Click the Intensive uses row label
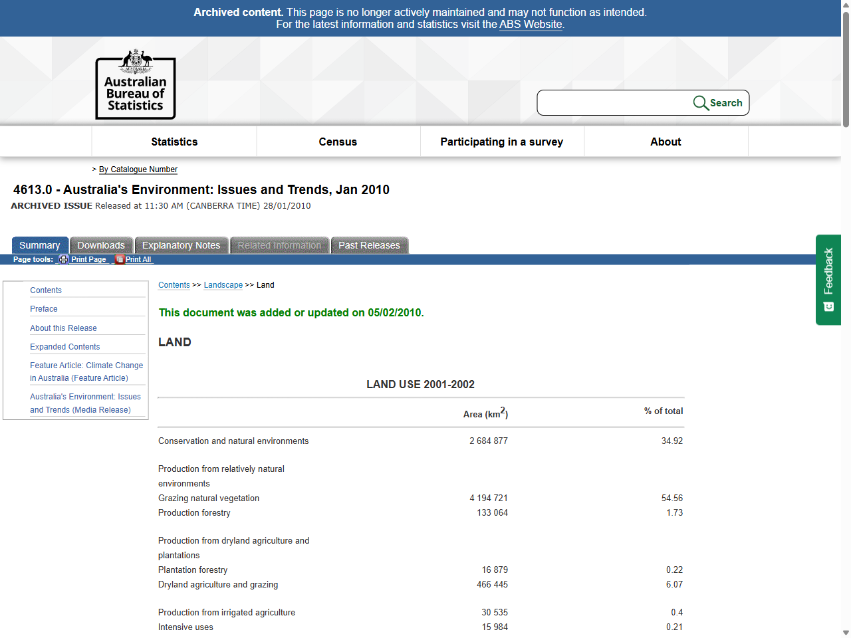The width and height of the screenshot is (851, 638). click(185, 627)
